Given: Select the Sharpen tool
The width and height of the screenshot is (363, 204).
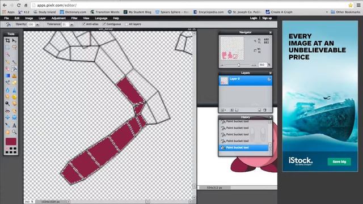Looking at the screenshot, I should [x=14, y=90].
